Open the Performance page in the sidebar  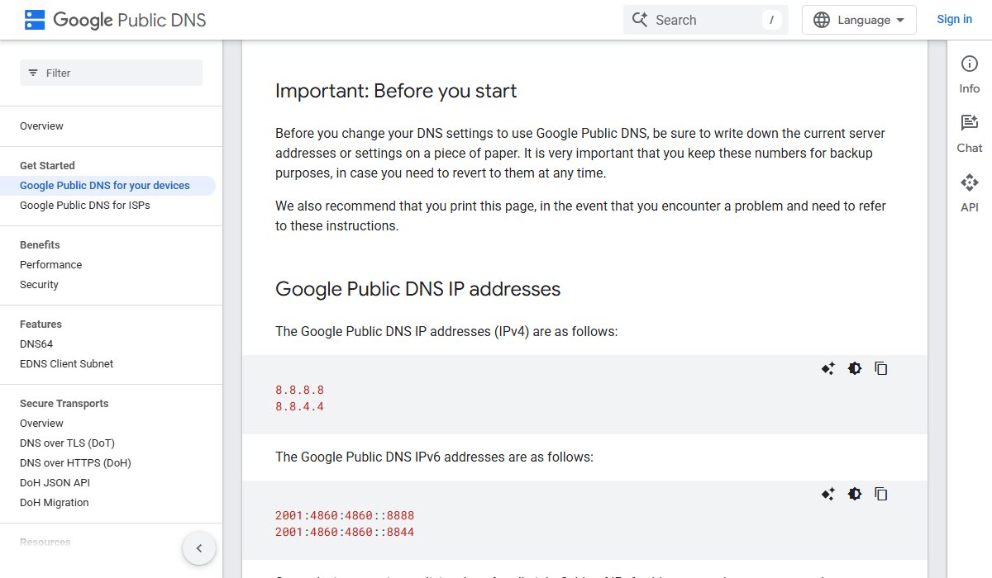click(x=50, y=265)
